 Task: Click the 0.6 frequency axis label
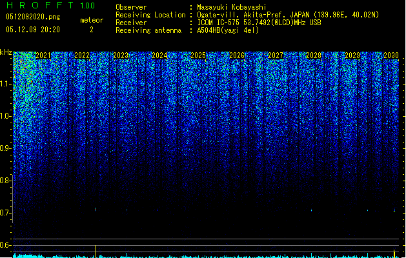click(5, 245)
